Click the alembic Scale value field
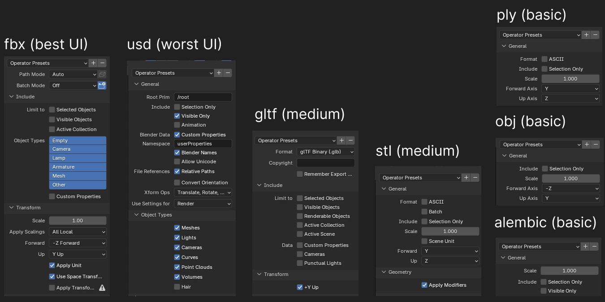 point(570,271)
